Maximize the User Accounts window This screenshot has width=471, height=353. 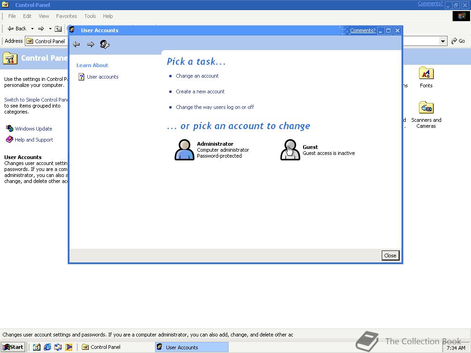coord(388,31)
